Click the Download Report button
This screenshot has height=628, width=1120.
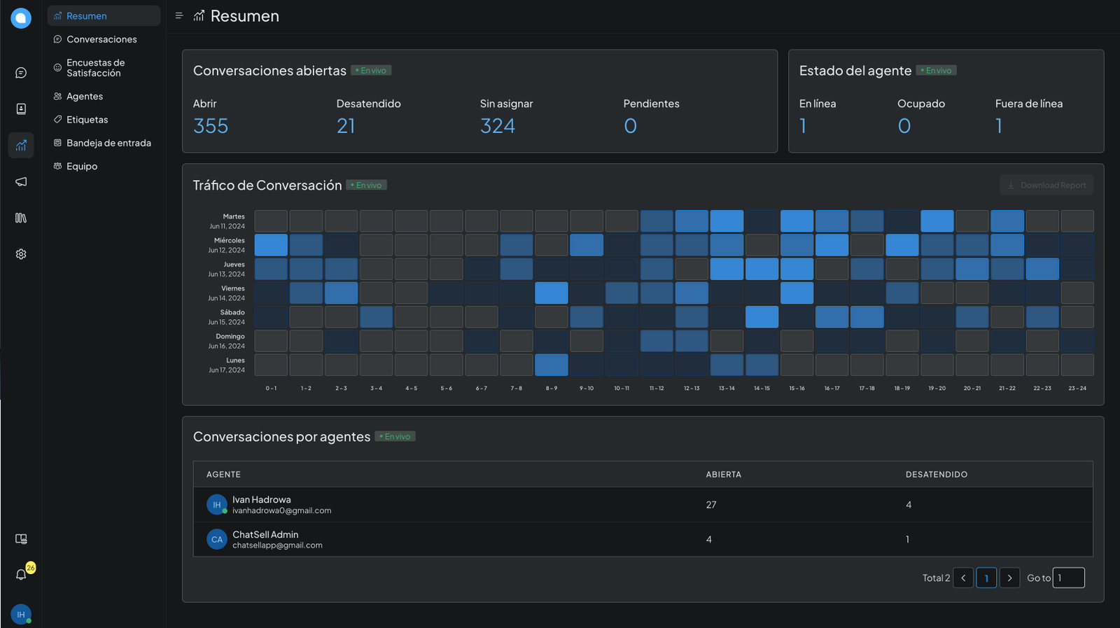(1046, 185)
